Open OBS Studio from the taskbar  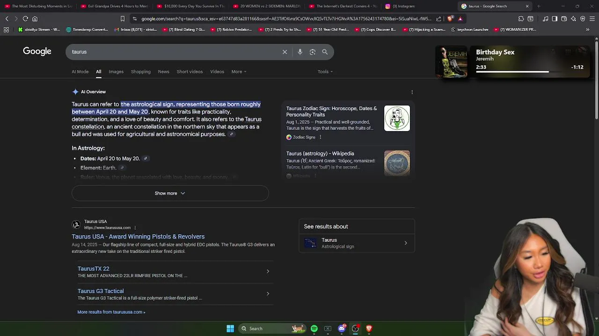(355, 329)
